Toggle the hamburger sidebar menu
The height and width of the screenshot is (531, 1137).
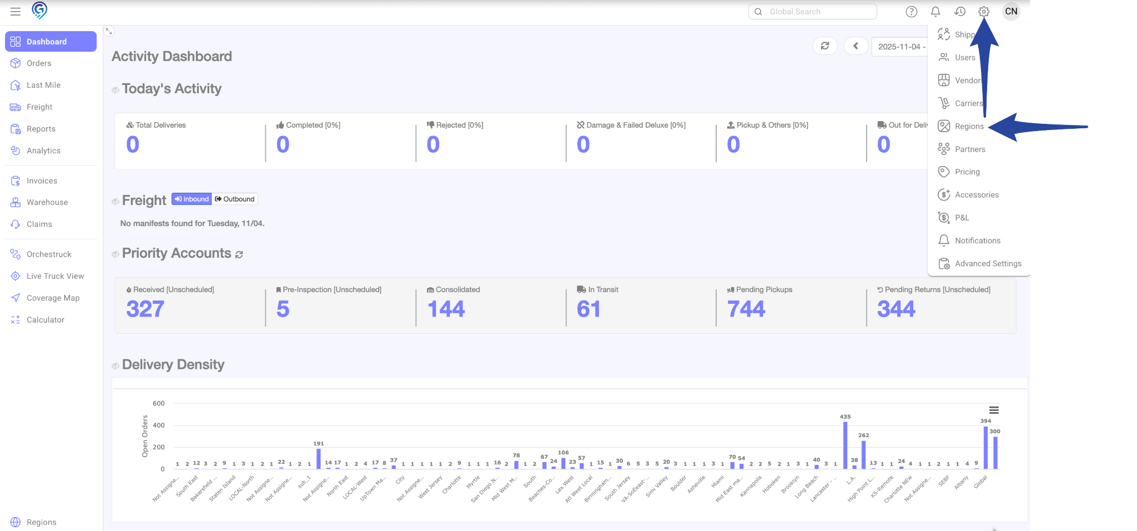pyautogui.click(x=16, y=12)
